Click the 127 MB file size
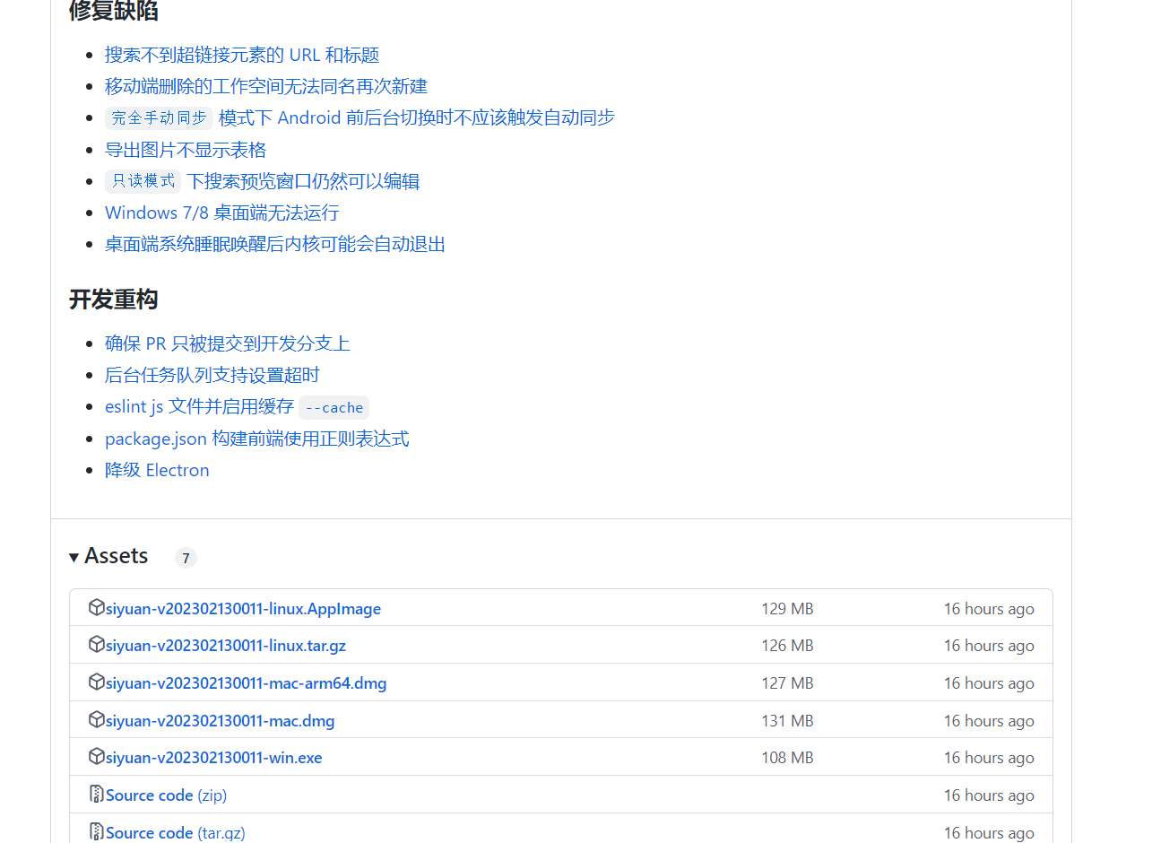1152x843 pixels. pos(787,683)
